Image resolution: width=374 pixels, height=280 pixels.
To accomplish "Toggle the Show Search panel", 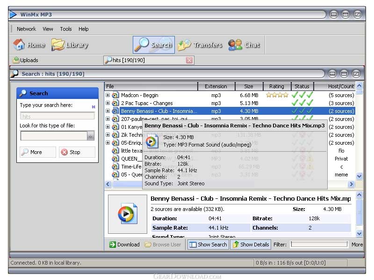I will click(208, 245).
